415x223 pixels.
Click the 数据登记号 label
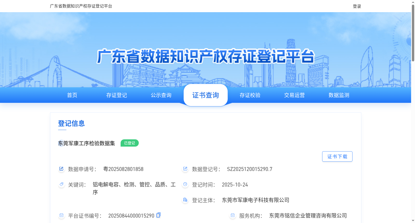tap(206, 169)
